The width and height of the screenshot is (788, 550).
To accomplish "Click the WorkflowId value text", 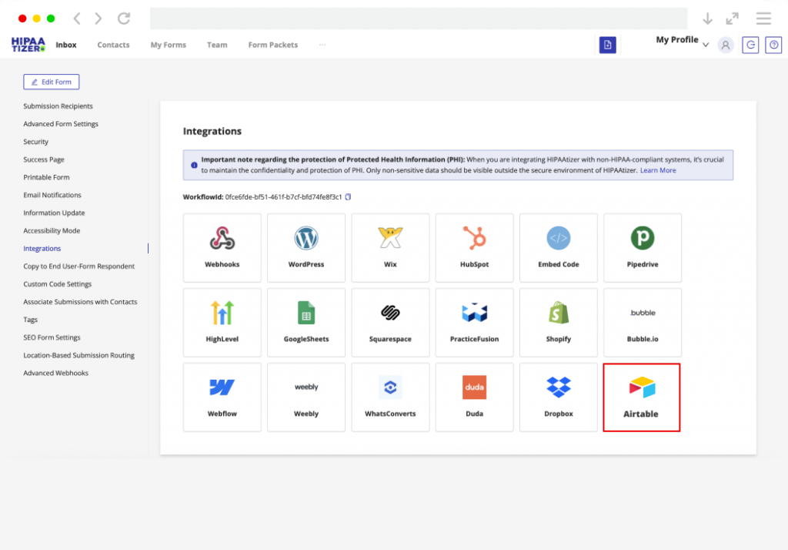I will (x=283, y=196).
